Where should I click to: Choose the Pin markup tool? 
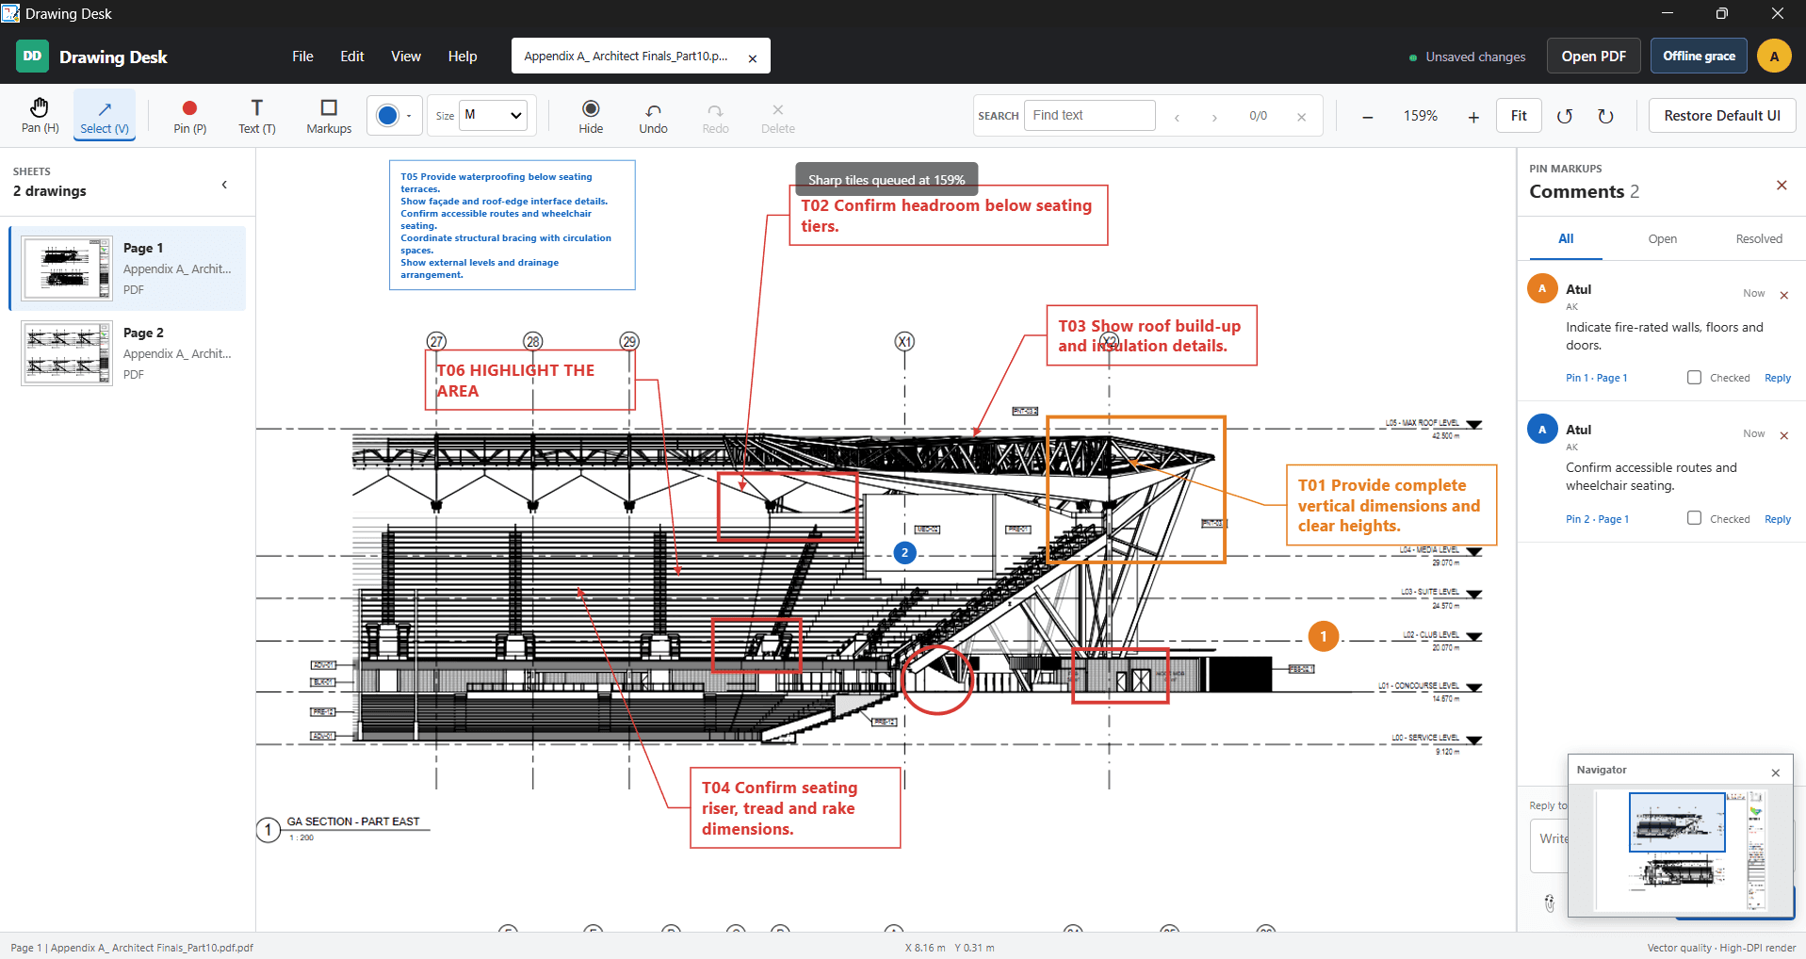(189, 116)
